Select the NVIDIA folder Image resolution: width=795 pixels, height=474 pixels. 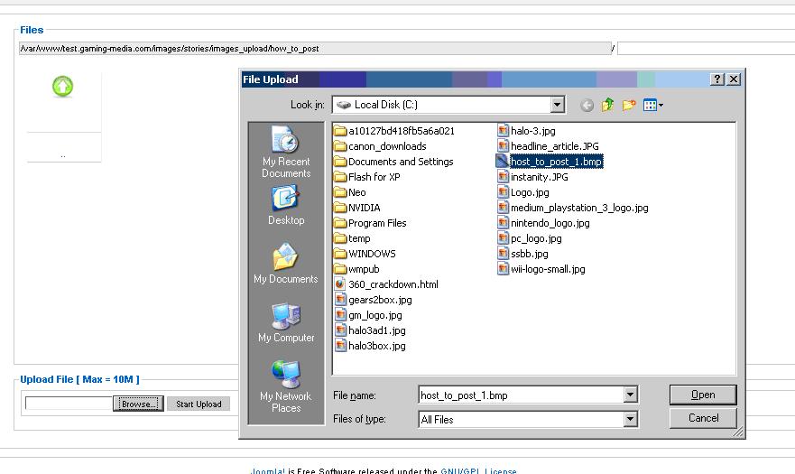point(357,208)
